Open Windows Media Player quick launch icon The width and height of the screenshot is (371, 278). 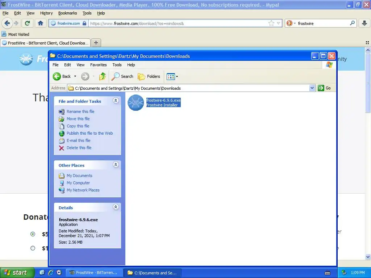[x=59, y=273]
